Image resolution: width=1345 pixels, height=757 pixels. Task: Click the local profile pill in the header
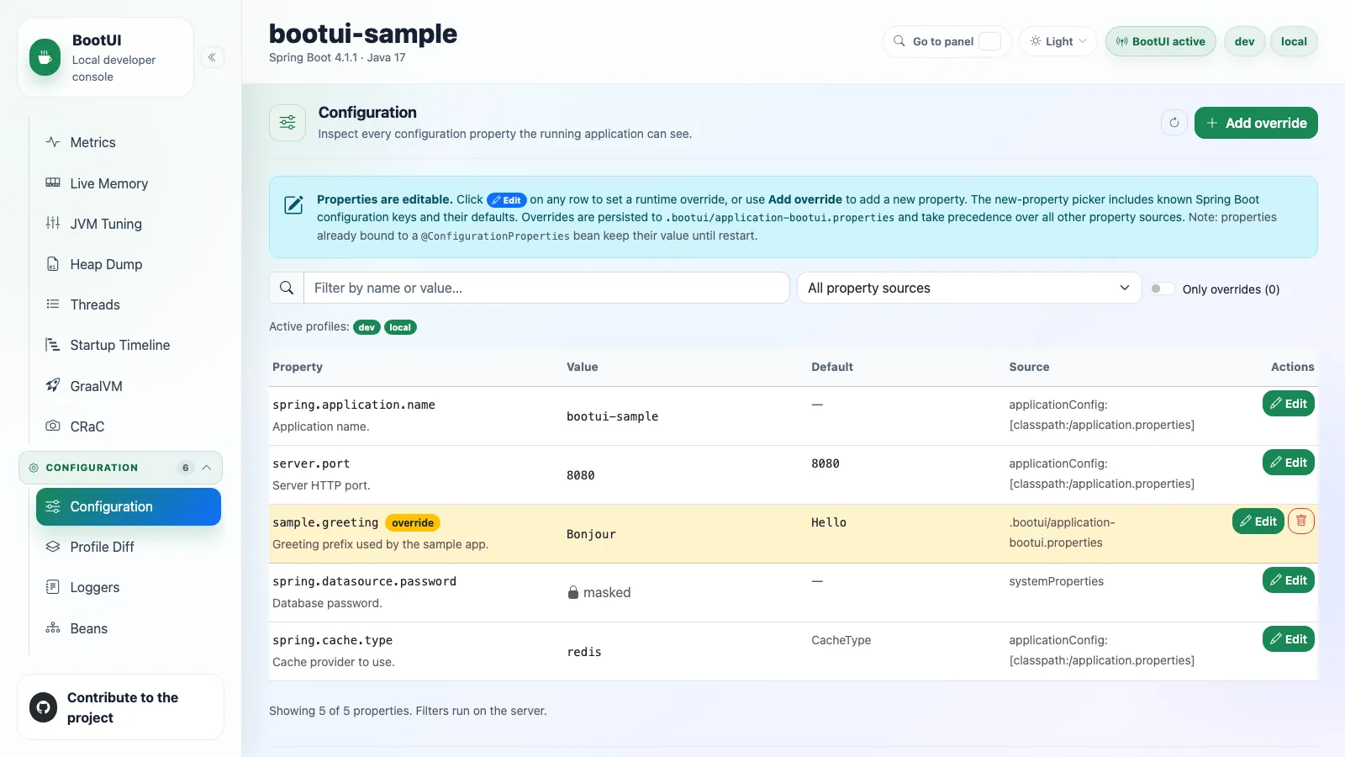point(1294,41)
